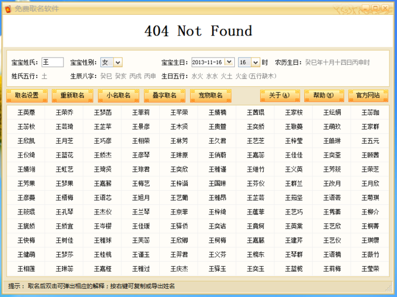Viewport: 397px width, 297px height.
Task: Click the 叠字取名 button
Action: (x=164, y=96)
